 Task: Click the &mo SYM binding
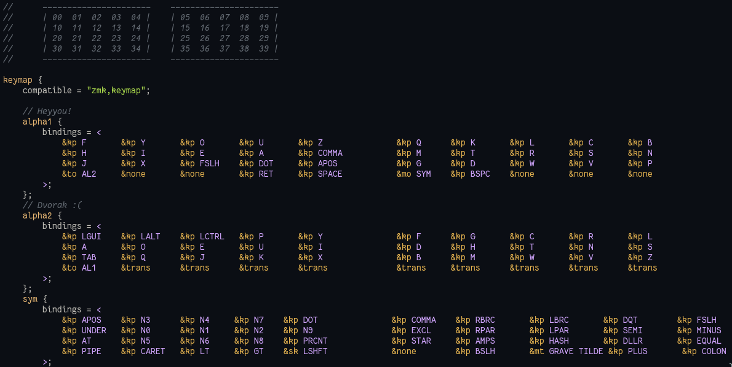coord(413,174)
